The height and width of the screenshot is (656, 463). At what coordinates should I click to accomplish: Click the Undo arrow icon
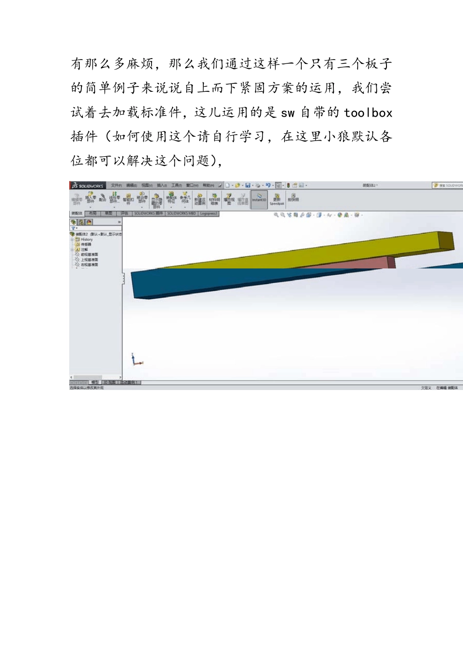point(268,185)
